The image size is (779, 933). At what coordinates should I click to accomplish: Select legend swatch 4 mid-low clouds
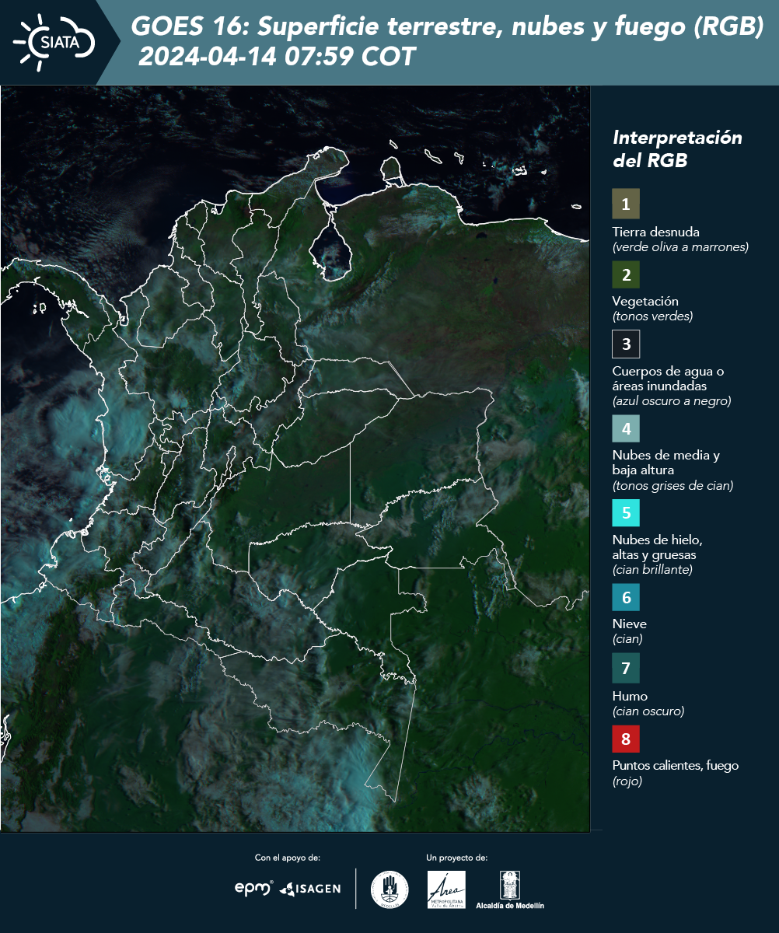click(x=626, y=428)
